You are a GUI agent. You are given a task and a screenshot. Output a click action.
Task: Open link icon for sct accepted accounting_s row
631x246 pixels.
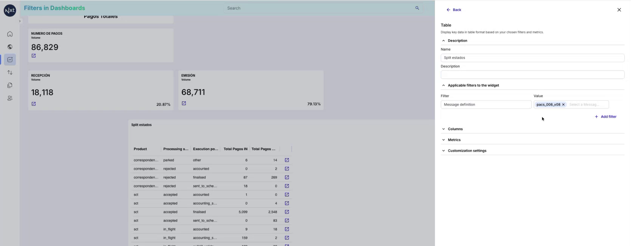click(287, 203)
